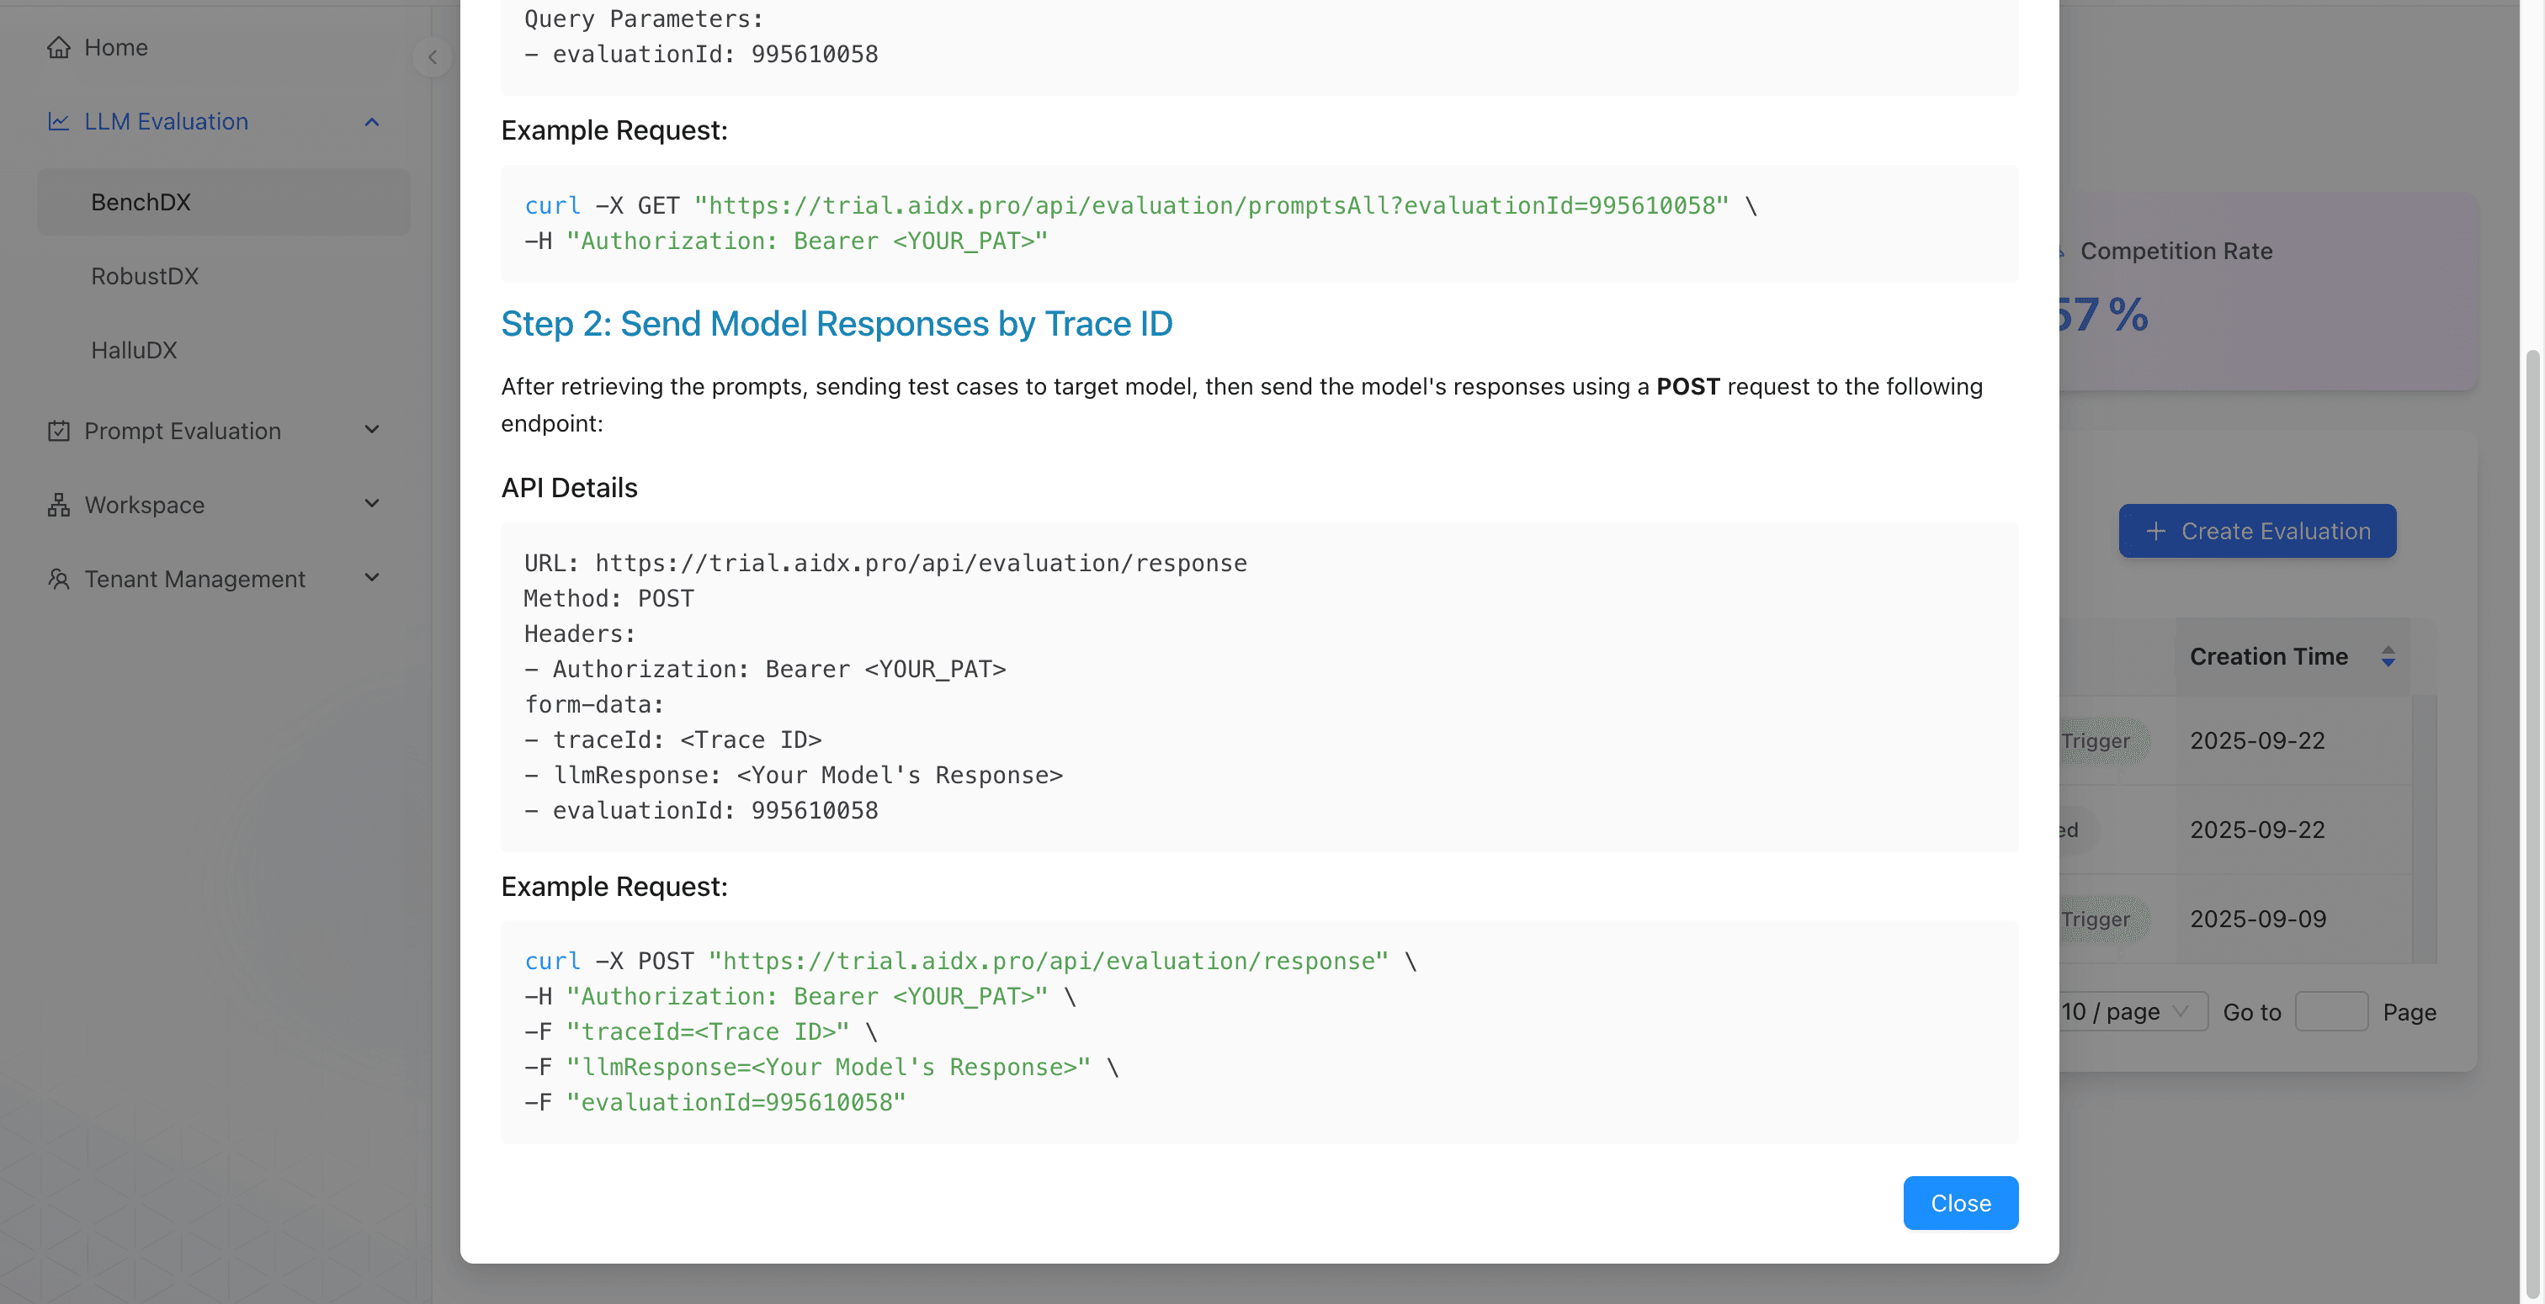Click the LLM Evaluation chart icon
Image resolution: width=2545 pixels, height=1304 pixels.
(58, 121)
